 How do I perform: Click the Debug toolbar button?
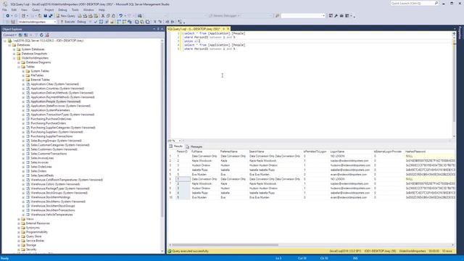coord(81,22)
